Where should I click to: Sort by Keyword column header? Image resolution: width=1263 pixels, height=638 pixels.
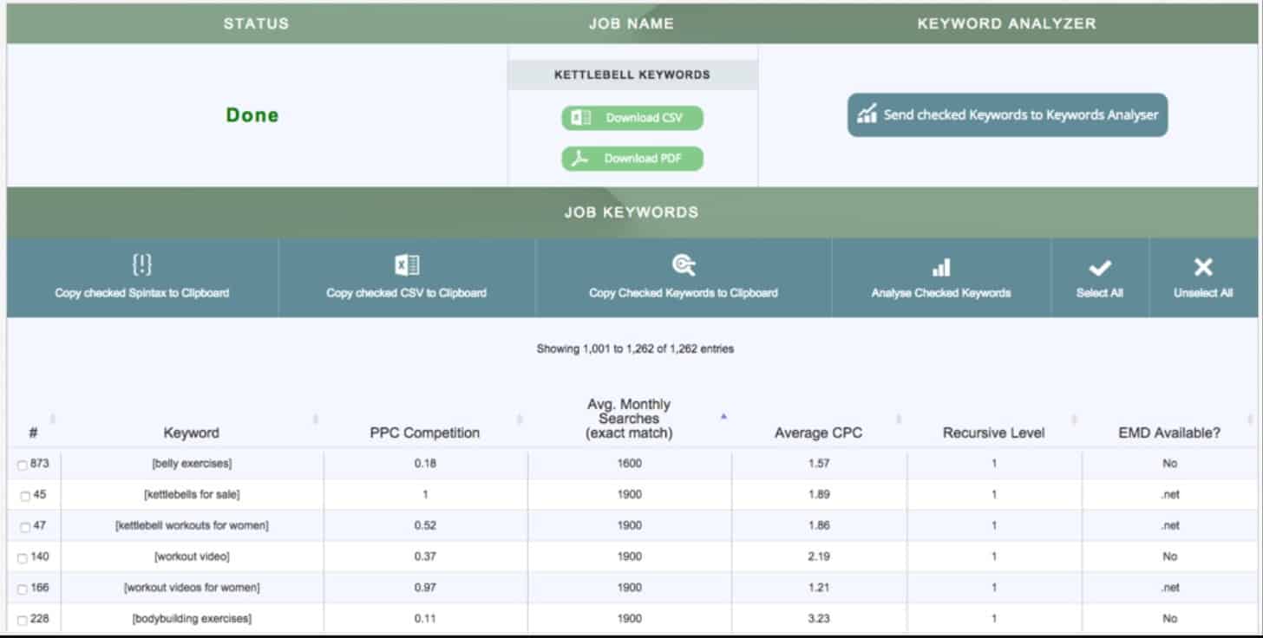pyautogui.click(x=191, y=433)
